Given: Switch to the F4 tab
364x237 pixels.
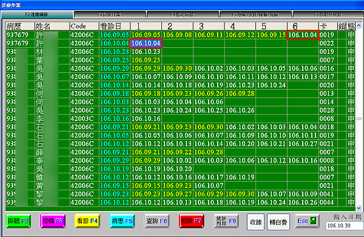Looking at the screenshot, I should point(183,15).
